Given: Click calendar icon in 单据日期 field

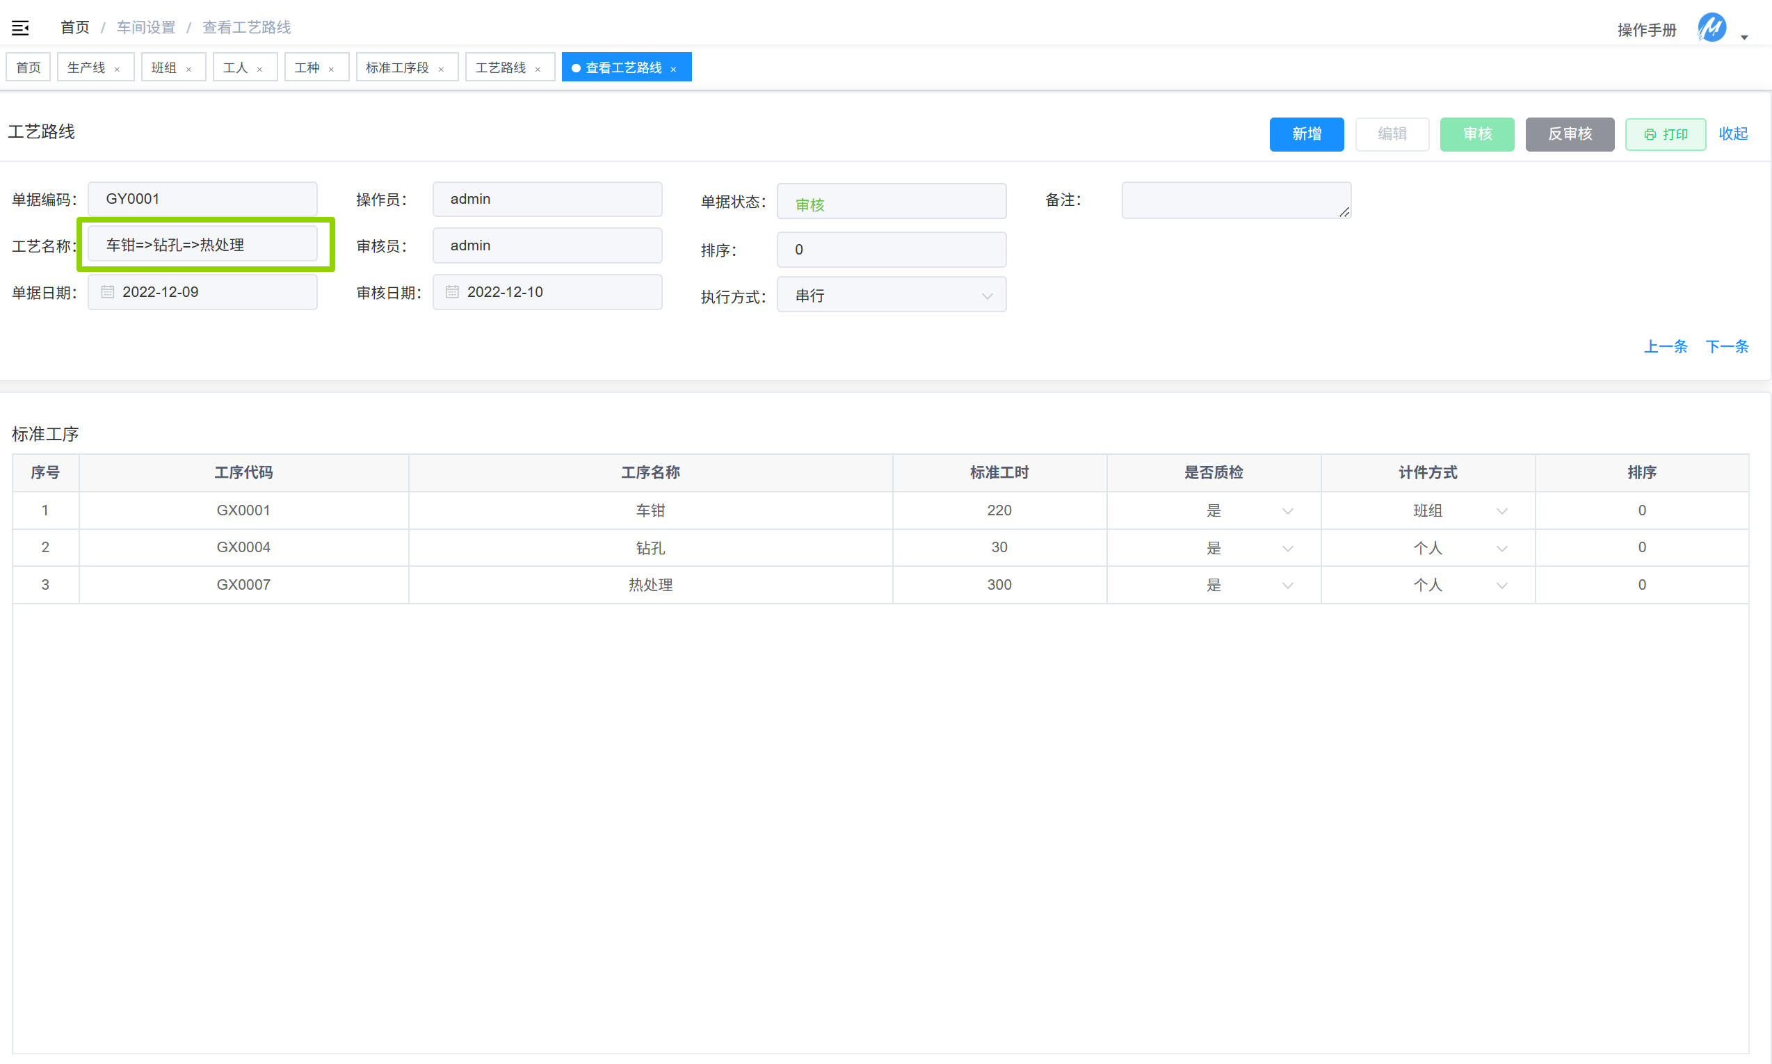Looking at the screenshot, I should click(x=108, y=292).
